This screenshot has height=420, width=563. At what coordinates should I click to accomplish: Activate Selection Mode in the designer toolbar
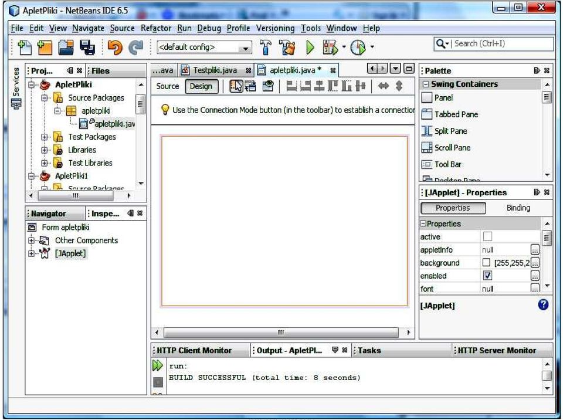click(x=236, y=86)
